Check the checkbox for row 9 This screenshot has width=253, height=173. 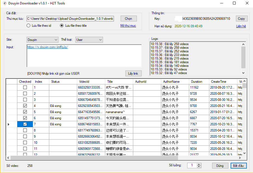25,137
